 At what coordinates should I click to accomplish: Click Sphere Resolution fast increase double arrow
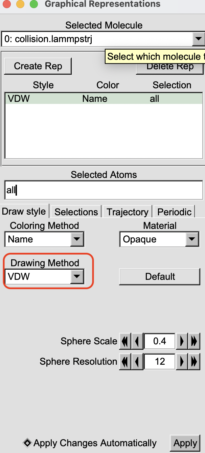(194, 361)
